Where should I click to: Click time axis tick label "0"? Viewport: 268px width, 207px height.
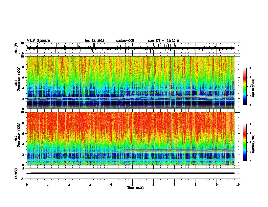click(27, 185)
